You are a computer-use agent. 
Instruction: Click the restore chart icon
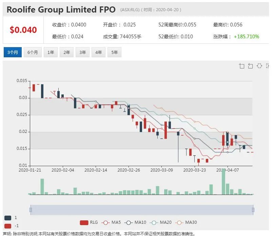tap(259, 66)
